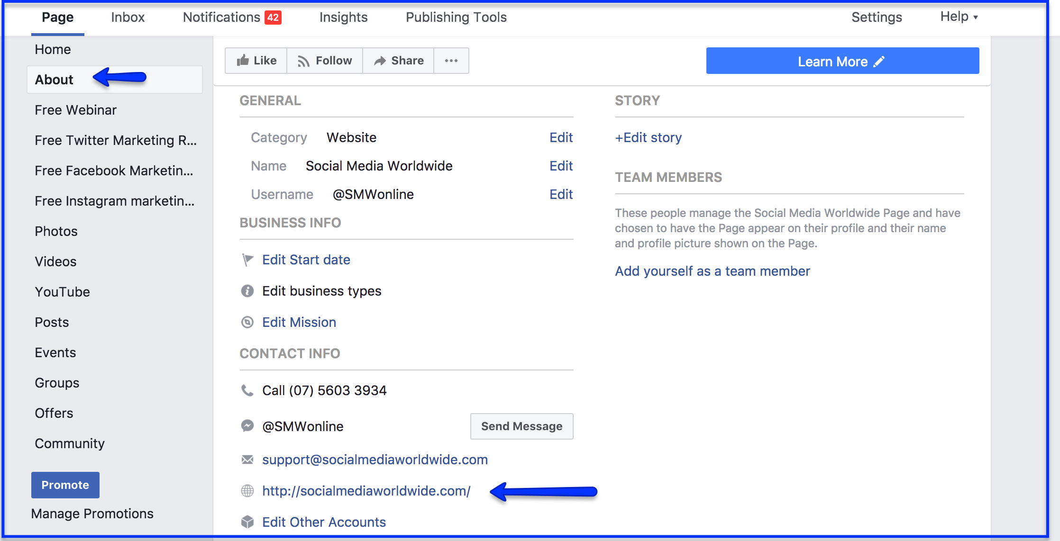This screenshot has width=1060, height=541.
Task: Expand the Help dropdown menu
Action: pyautogui.click(x=959, y=17)
